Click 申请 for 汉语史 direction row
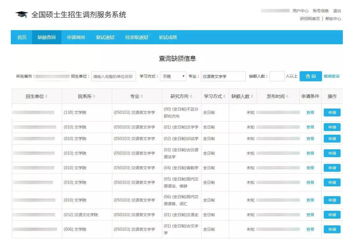The height and width of the screenshot is (242, 353). pos(332,215)
